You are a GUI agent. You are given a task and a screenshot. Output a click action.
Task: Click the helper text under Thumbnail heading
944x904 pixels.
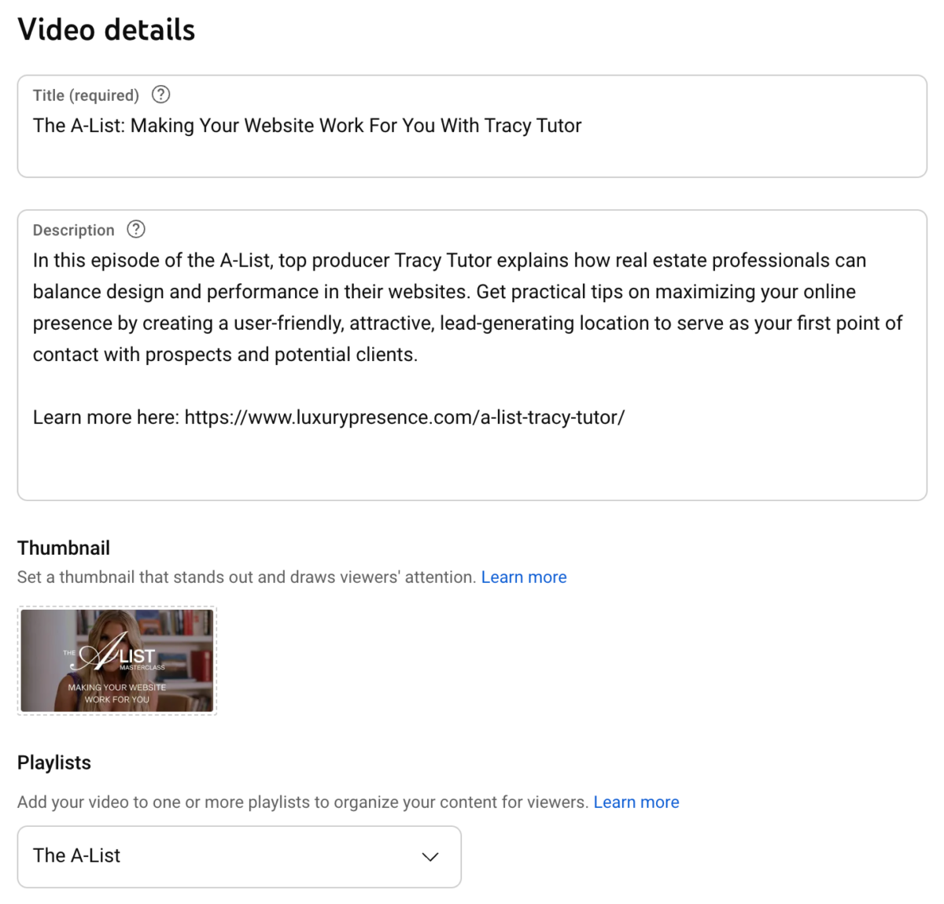coord(245,577)
